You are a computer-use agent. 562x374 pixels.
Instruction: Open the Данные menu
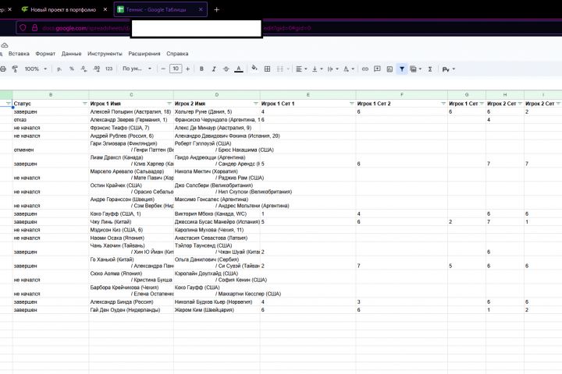point(71,54)
